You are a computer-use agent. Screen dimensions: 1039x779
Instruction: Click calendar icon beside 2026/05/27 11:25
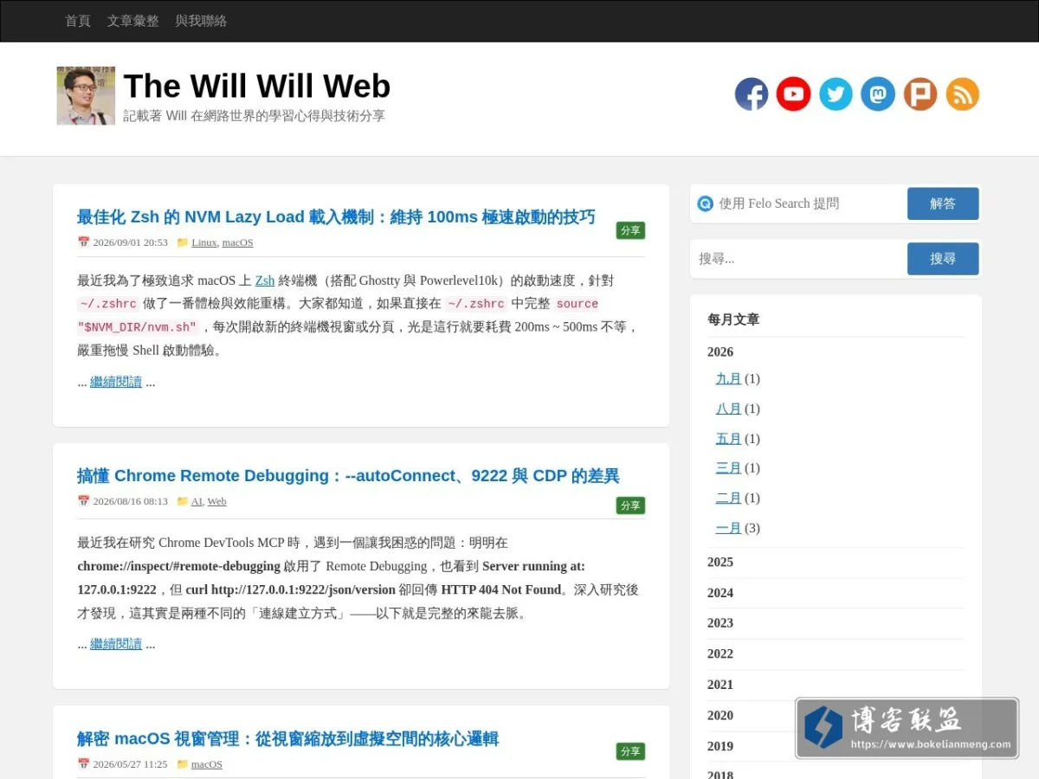[x=83, y=764]
